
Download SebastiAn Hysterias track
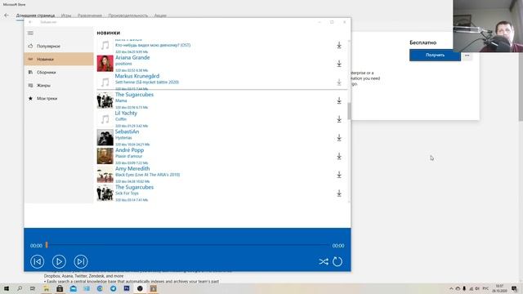[339, 138]
